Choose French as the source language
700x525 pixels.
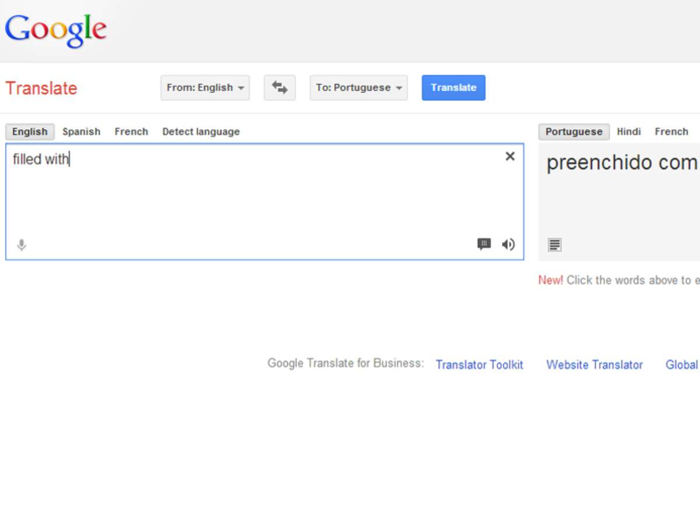click(x=131, y=132)
